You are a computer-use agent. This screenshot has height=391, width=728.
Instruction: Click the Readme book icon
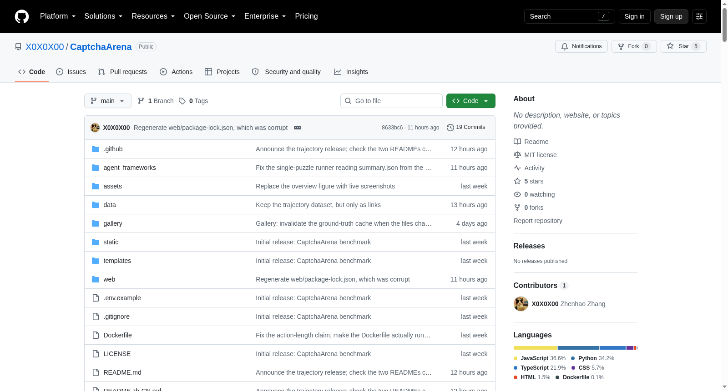point(517,142)
